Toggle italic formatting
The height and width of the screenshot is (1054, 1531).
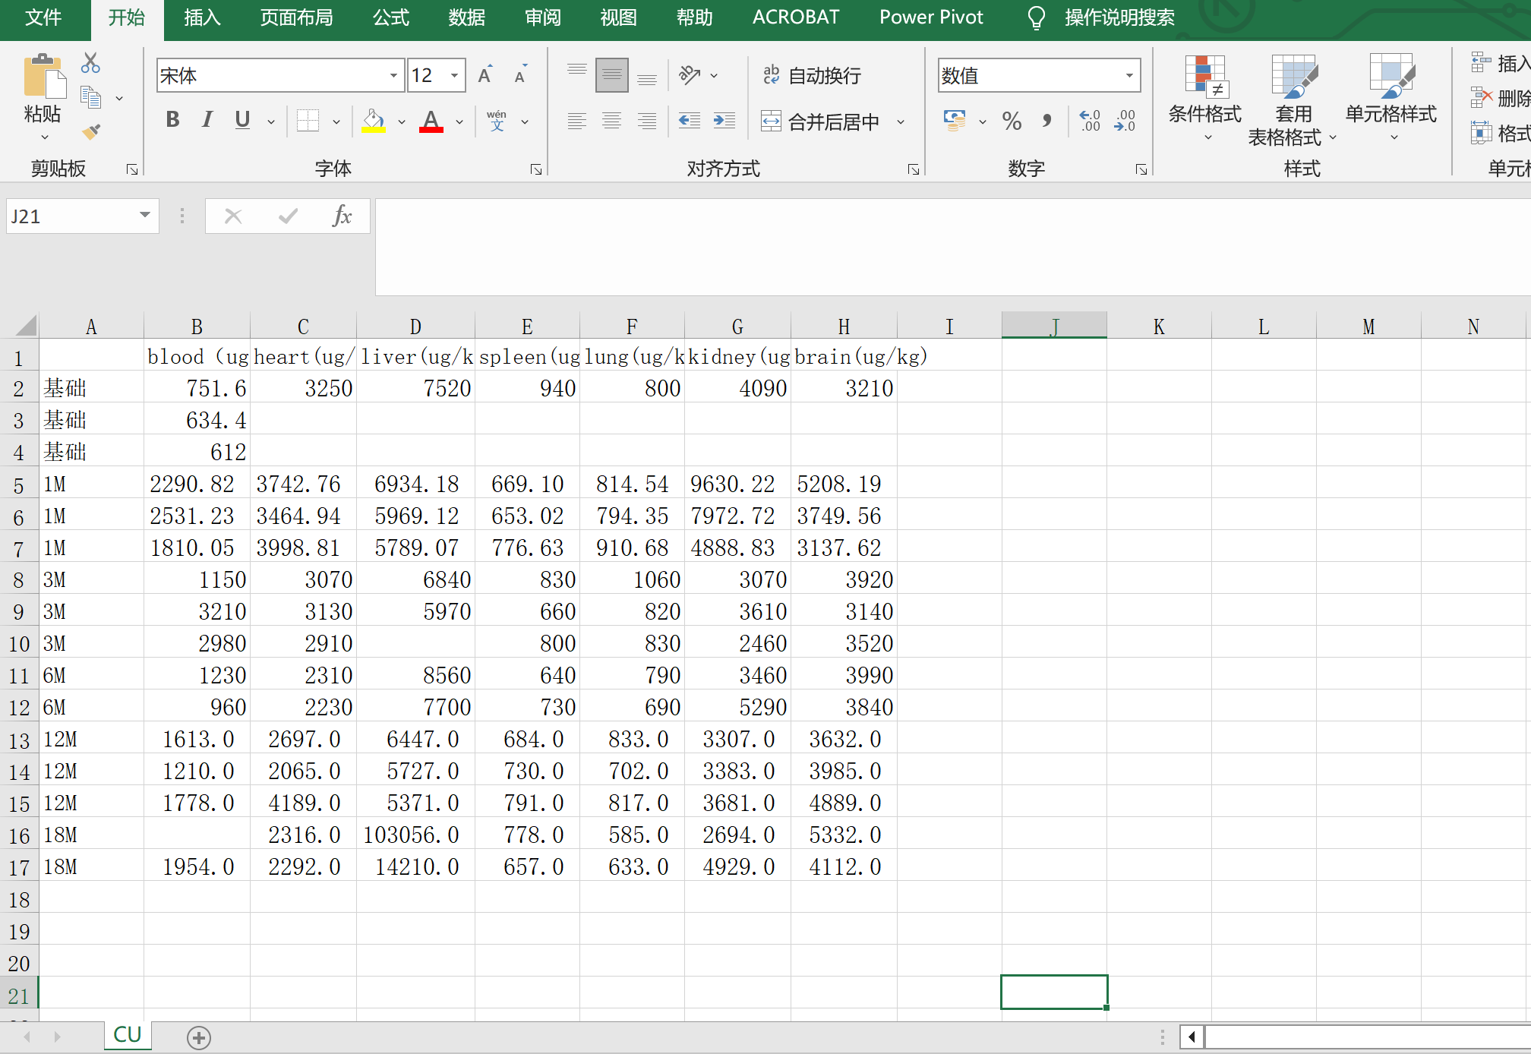click(207, 120)
